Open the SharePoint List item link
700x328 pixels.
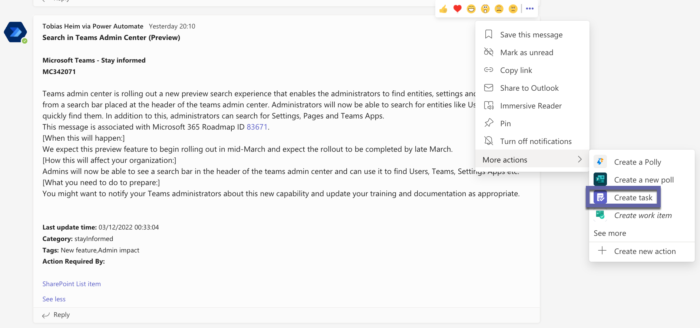pos(72,284)
